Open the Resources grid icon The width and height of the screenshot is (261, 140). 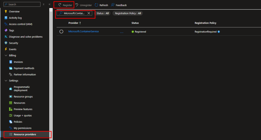[11, 103]
